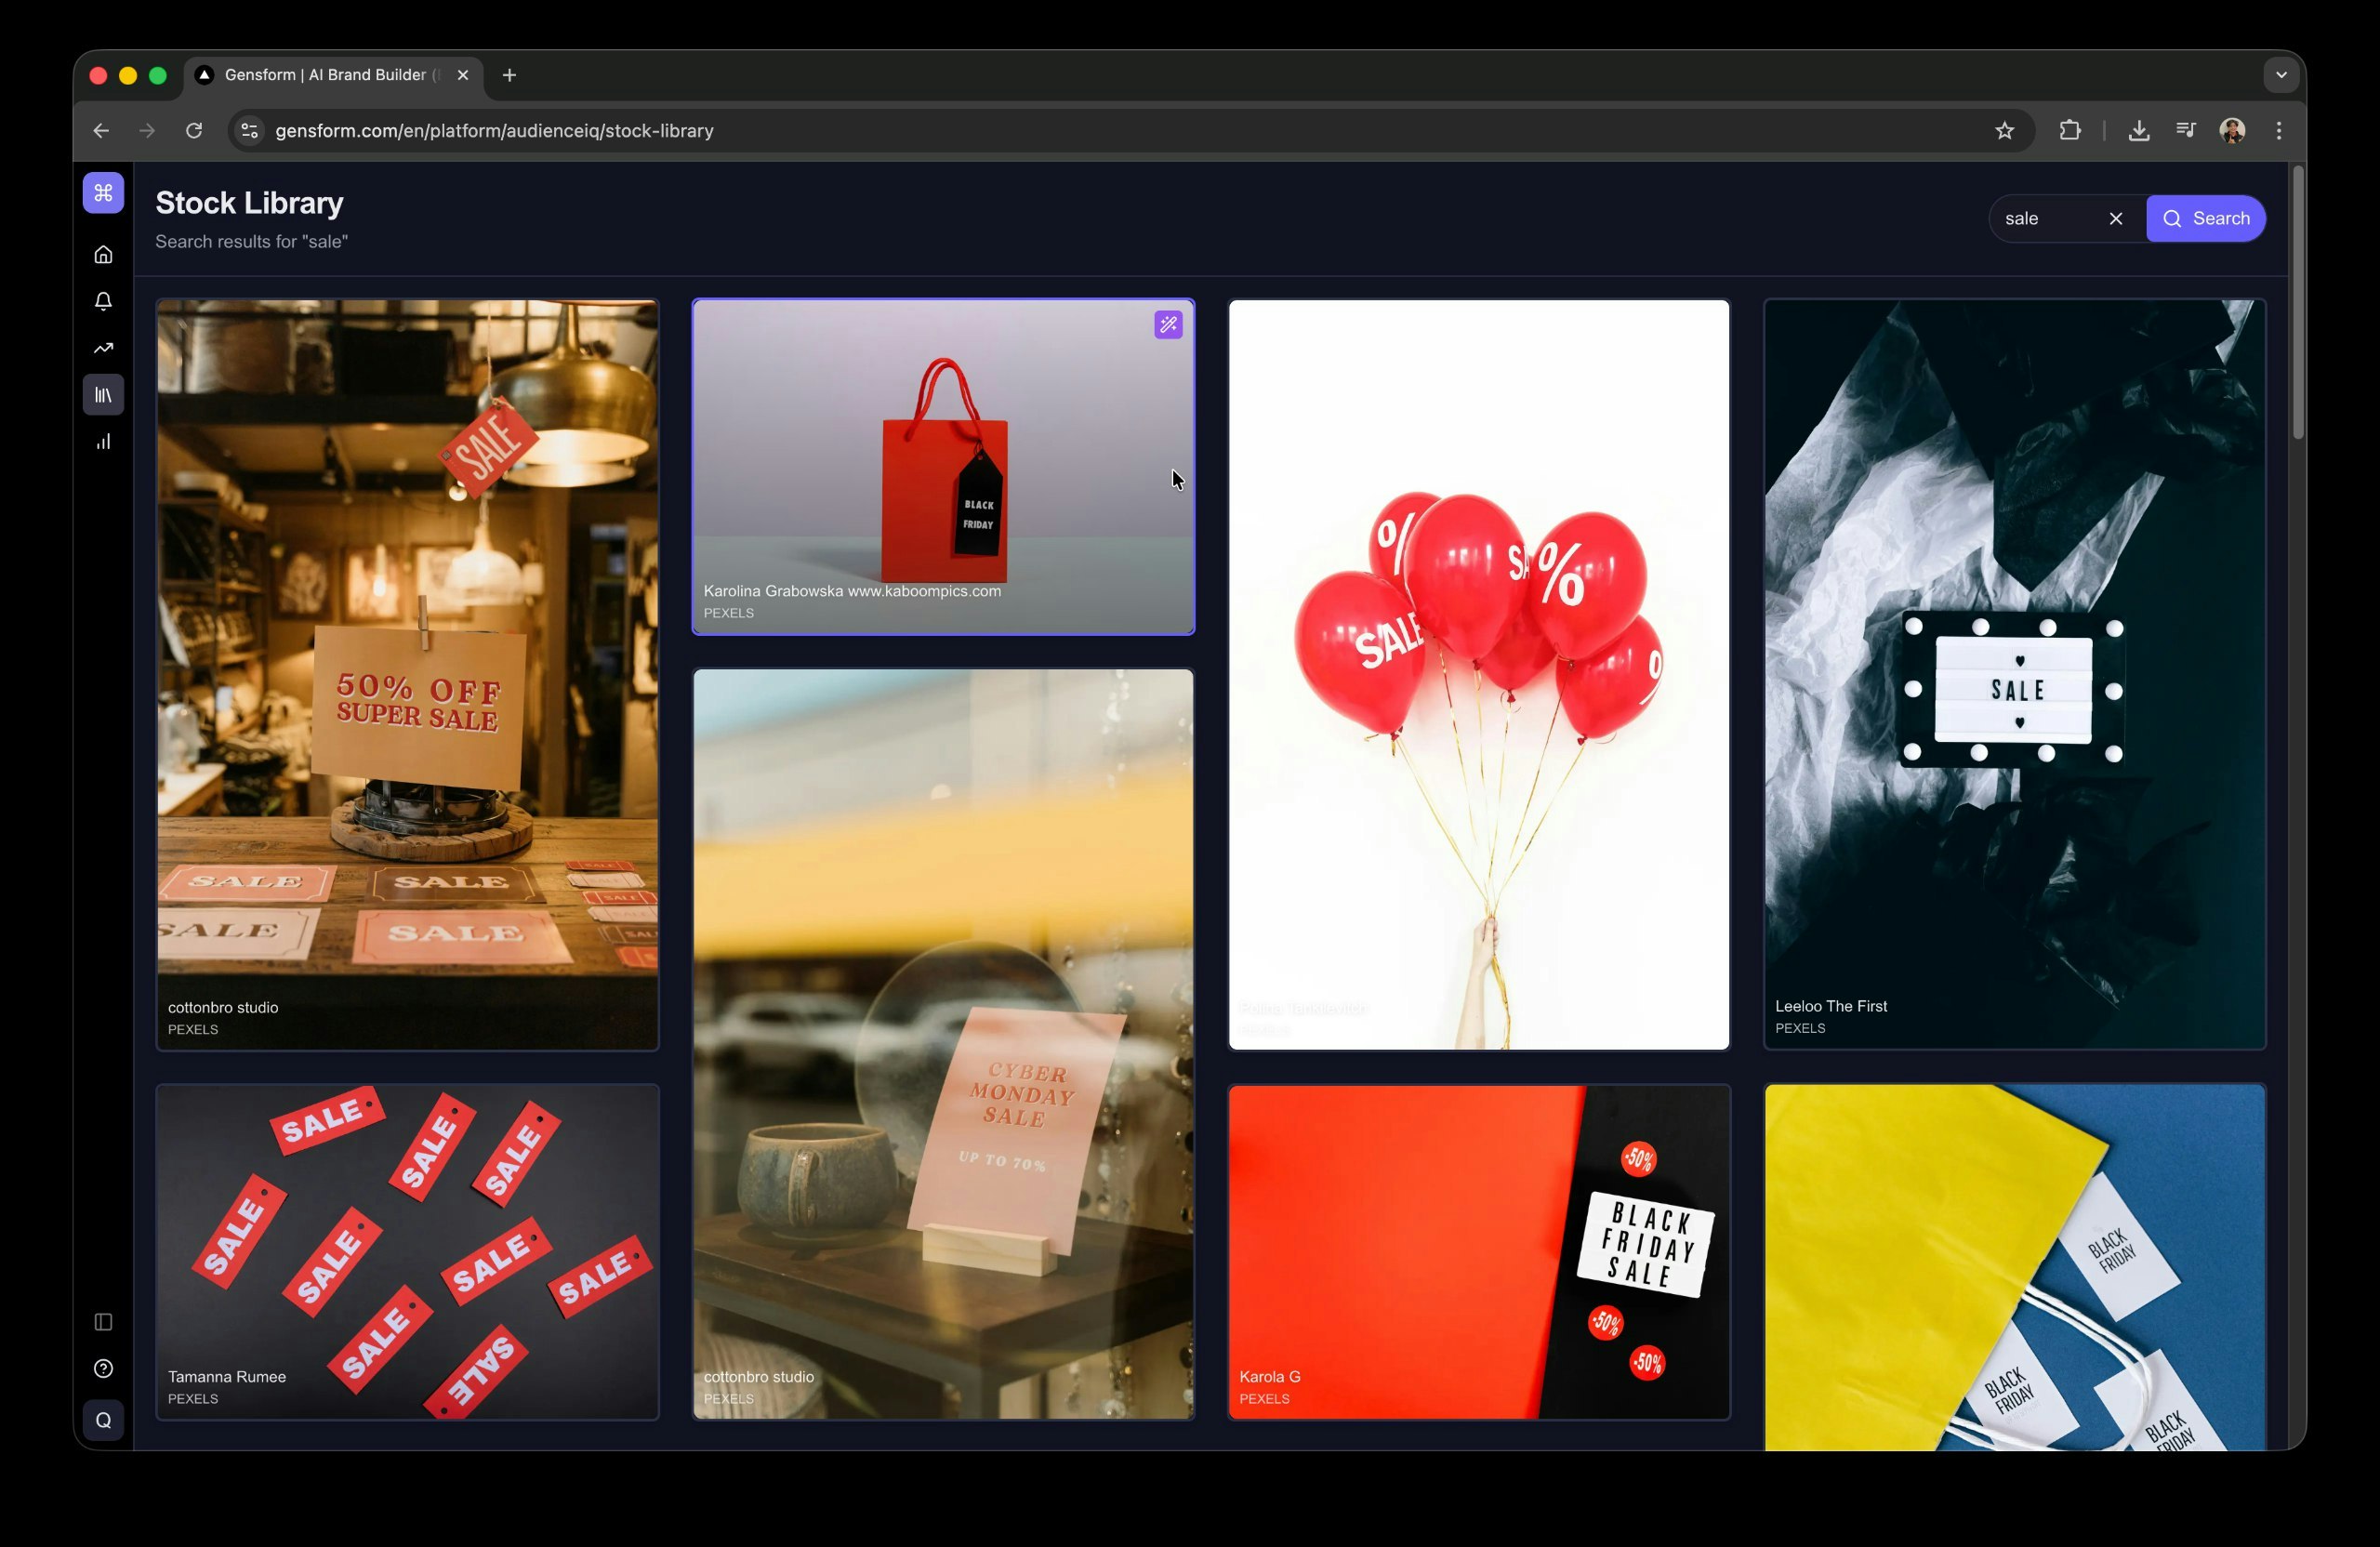Open Chrome downloads from the toolbar icon
Image resolution: width=2380 pixels, height=1547 pixels.
[2139, 130]
